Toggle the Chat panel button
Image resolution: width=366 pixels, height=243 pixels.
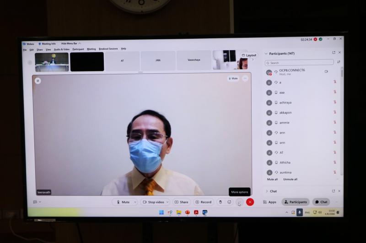321,202
